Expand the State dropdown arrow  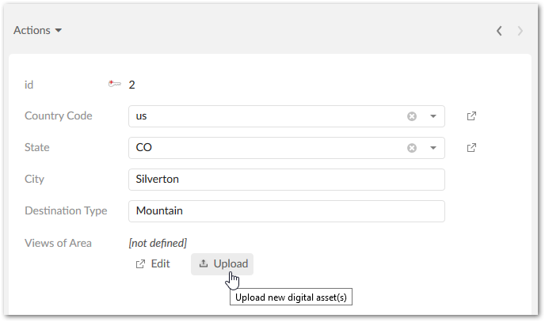(x=433, y=148)
